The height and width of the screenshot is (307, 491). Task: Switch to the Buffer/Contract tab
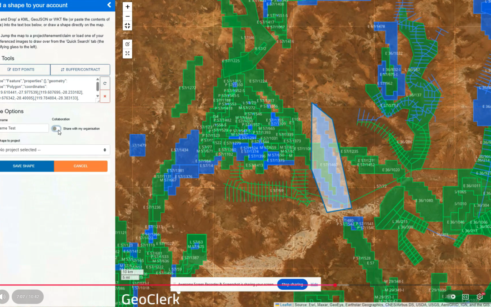(x=80, y=70)
